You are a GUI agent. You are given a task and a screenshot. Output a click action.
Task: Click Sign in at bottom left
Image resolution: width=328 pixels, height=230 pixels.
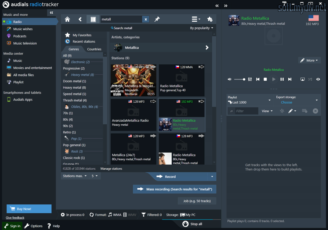(x=12, y=226)
